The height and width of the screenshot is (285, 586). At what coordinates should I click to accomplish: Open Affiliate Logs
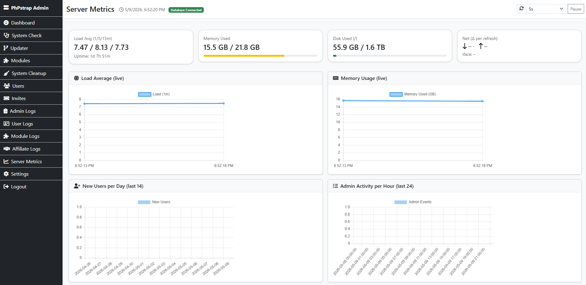pyautogui.click(x=31, y=149)
